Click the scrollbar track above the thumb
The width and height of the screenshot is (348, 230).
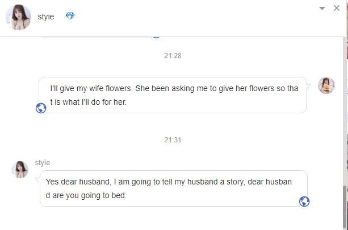click(x=345, y=114)
